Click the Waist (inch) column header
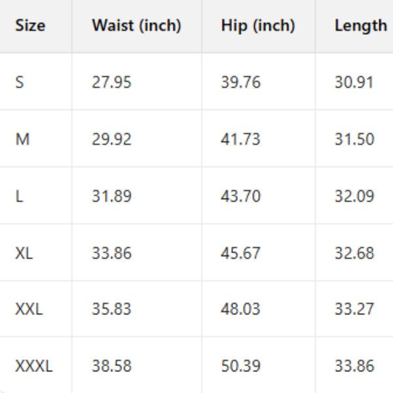 tap(136, 26)
